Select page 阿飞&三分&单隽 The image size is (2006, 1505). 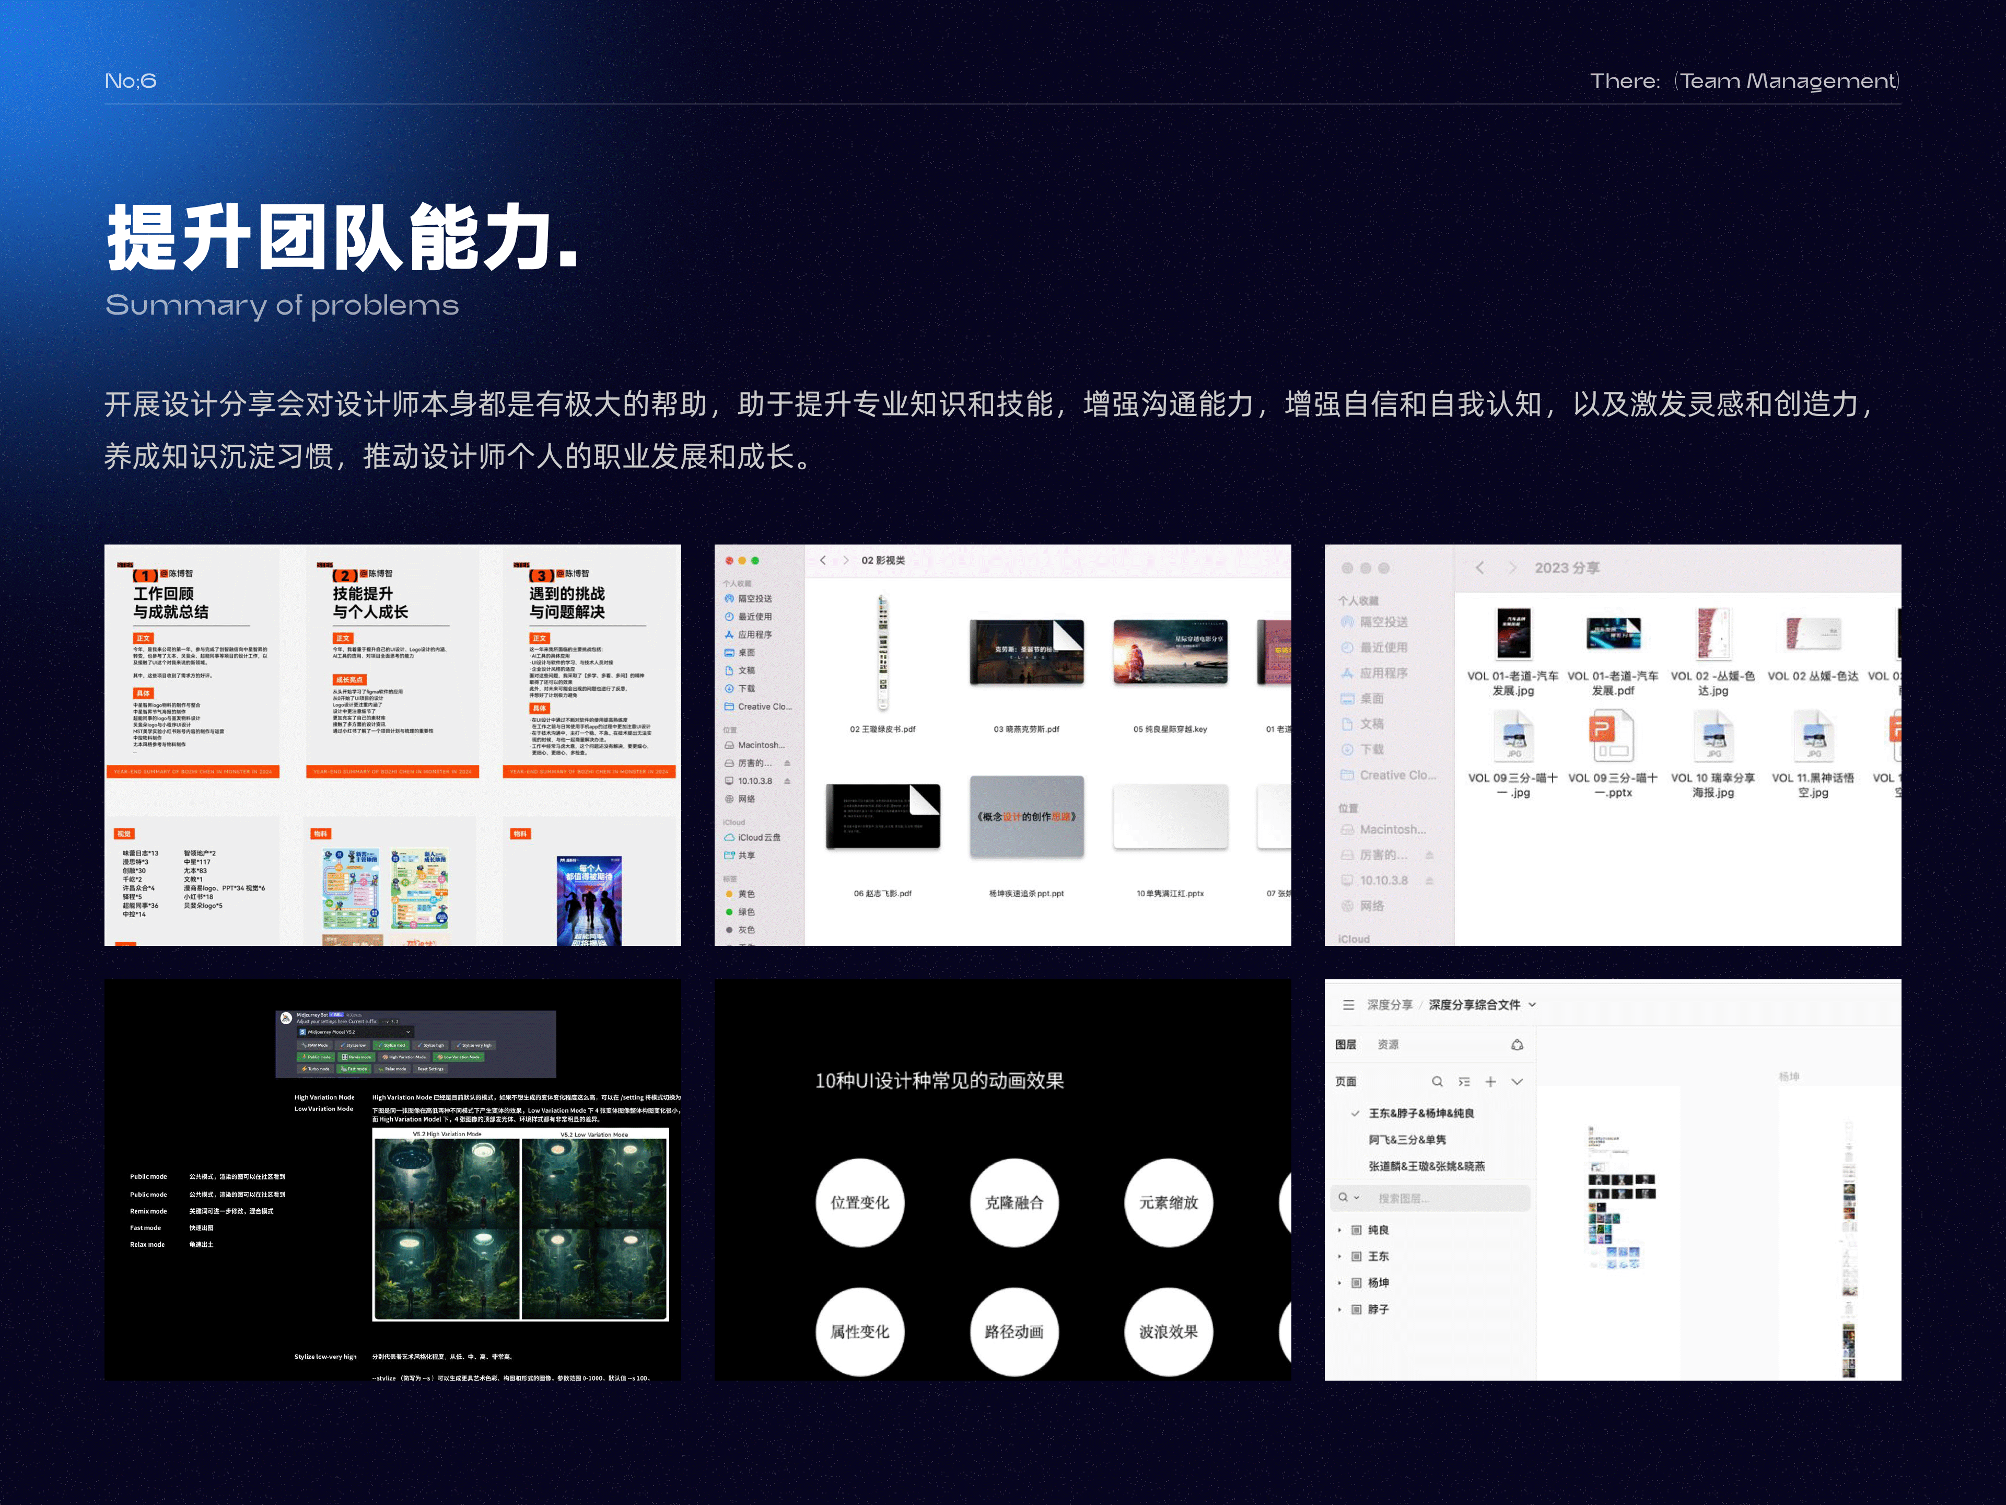[x=1407, y=1139]
